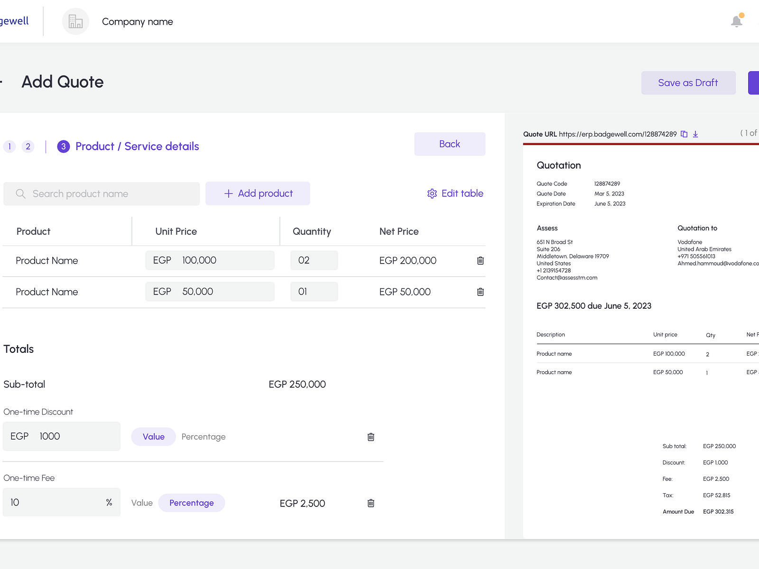Remove the One-time Fee entry
Viewport: 759px width, 569px height.
coord(371,503)
